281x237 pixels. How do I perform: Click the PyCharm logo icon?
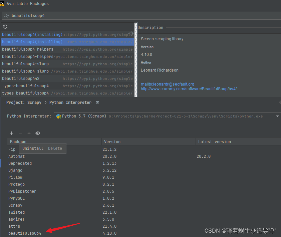(2, 3)
